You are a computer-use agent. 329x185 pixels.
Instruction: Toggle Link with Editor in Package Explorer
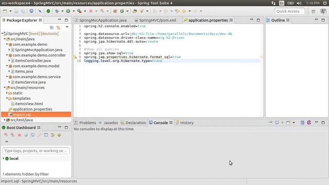tap(58, 27)
